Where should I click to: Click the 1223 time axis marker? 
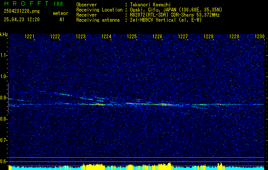click(x=81, y=37)
